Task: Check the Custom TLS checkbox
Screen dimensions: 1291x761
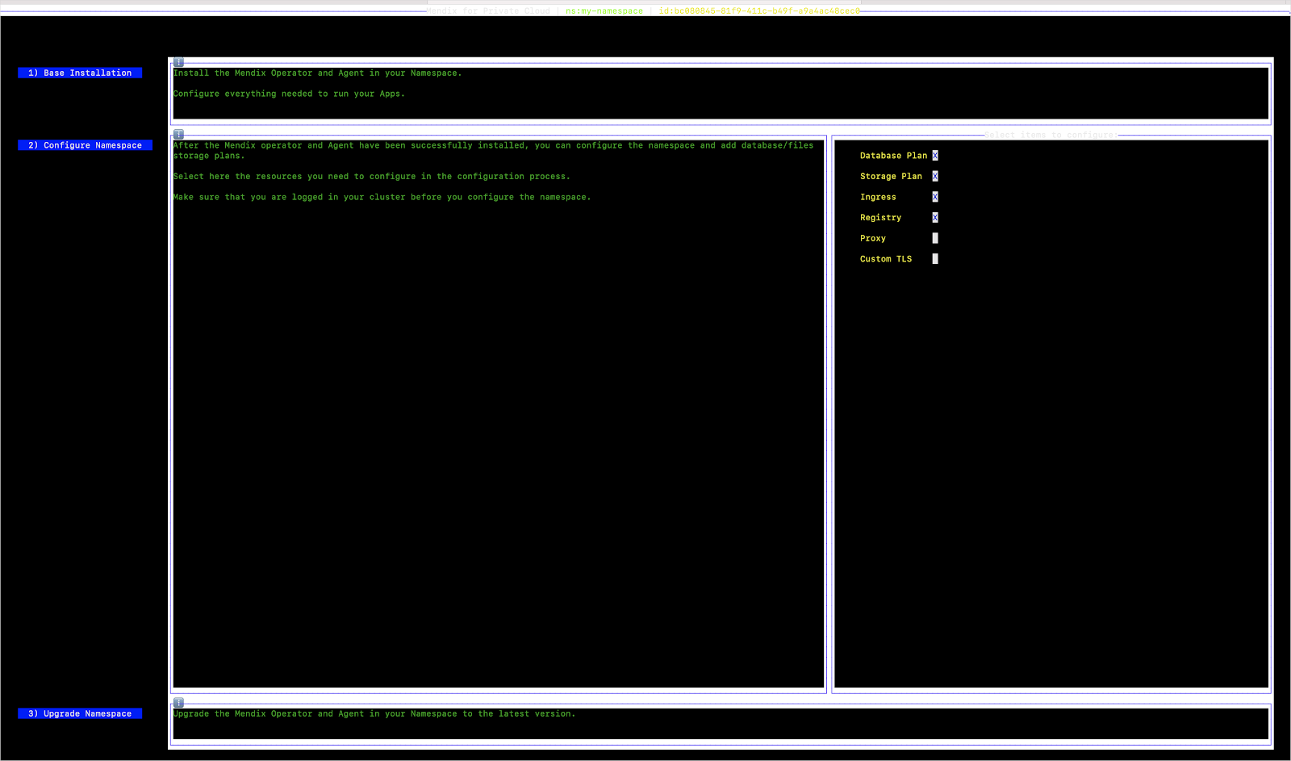Action: (x=934, y=258)
